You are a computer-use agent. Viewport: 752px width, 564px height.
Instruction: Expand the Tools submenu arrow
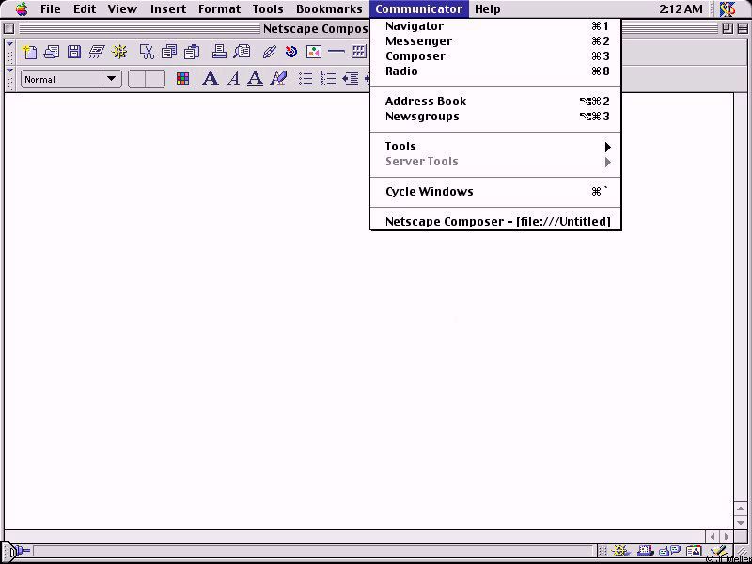607,147
